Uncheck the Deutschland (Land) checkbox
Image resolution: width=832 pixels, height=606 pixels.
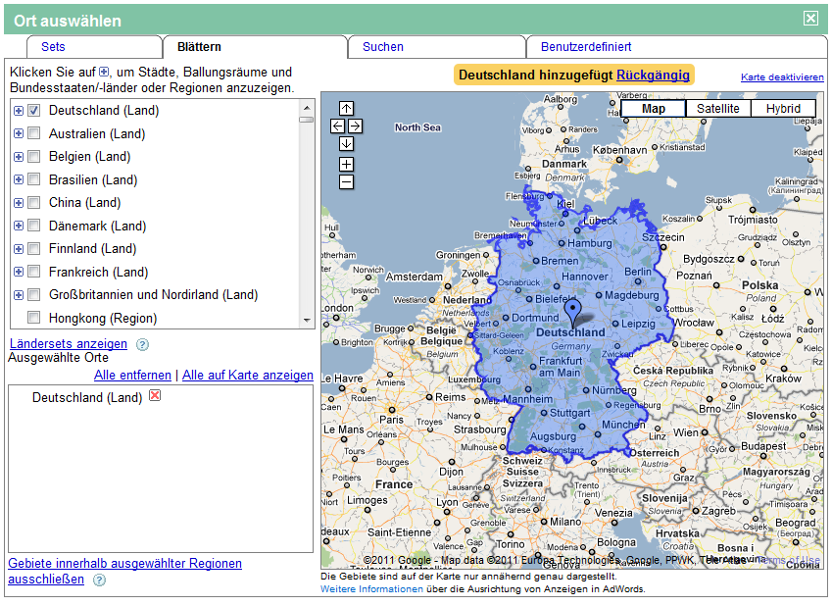tap(34, 111)
